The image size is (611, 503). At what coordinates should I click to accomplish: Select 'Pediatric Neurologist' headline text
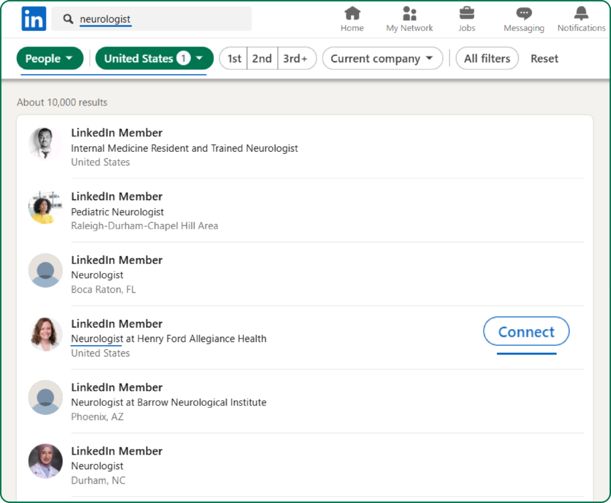[118, 212]
